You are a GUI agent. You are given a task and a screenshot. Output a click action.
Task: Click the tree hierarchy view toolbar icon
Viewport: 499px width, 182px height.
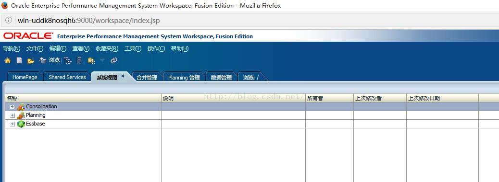[x=67, y=60]
